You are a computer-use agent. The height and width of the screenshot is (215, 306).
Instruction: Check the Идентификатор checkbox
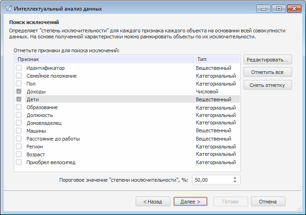(x=19, y=68)
